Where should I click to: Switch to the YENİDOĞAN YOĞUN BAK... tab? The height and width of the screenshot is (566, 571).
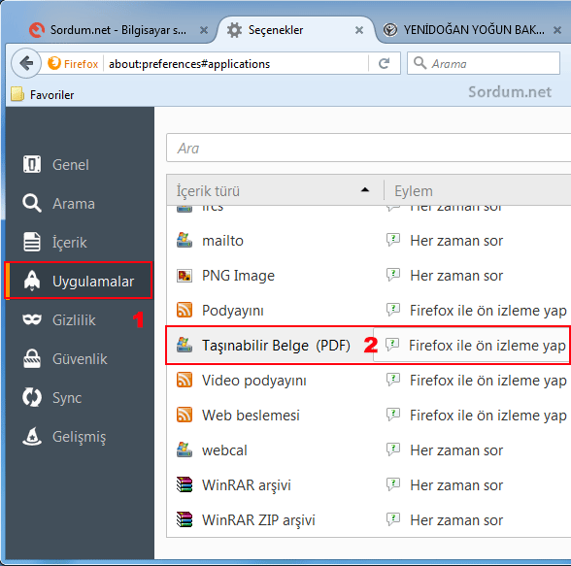point(474,30)
